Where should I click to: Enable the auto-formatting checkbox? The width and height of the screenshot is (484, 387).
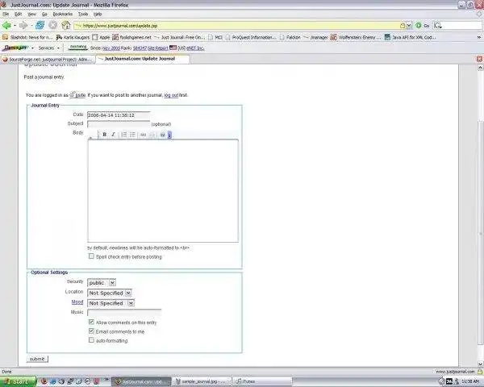click(x=91, y=340)
